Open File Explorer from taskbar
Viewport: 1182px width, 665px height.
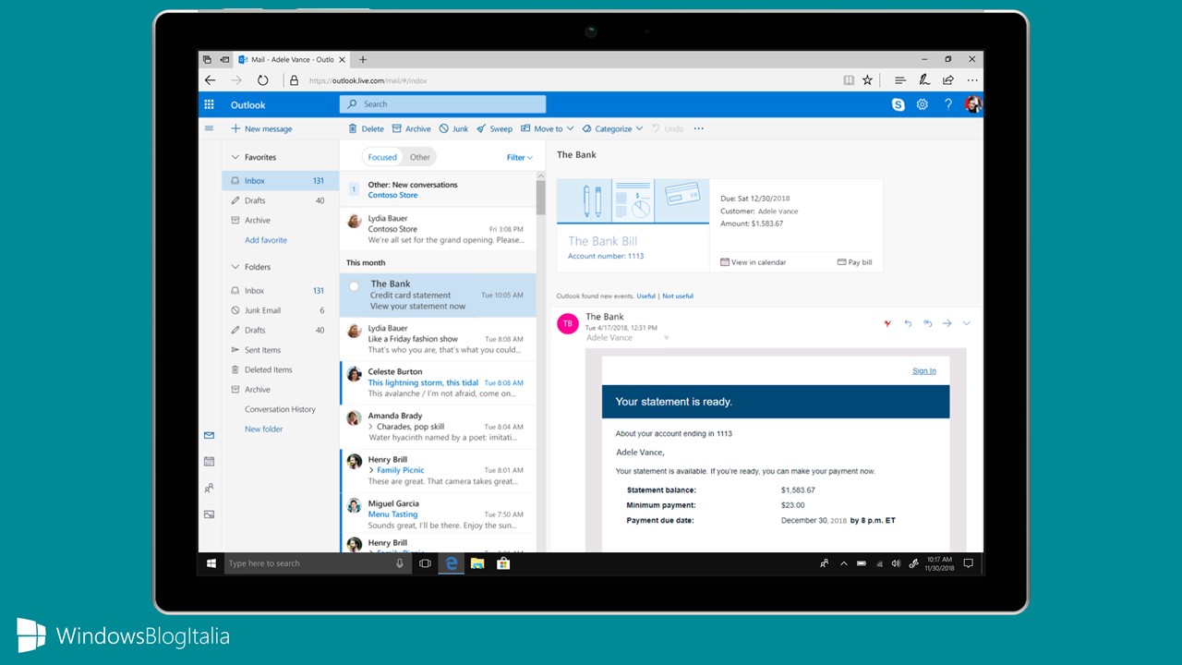(x=477, y=563)
